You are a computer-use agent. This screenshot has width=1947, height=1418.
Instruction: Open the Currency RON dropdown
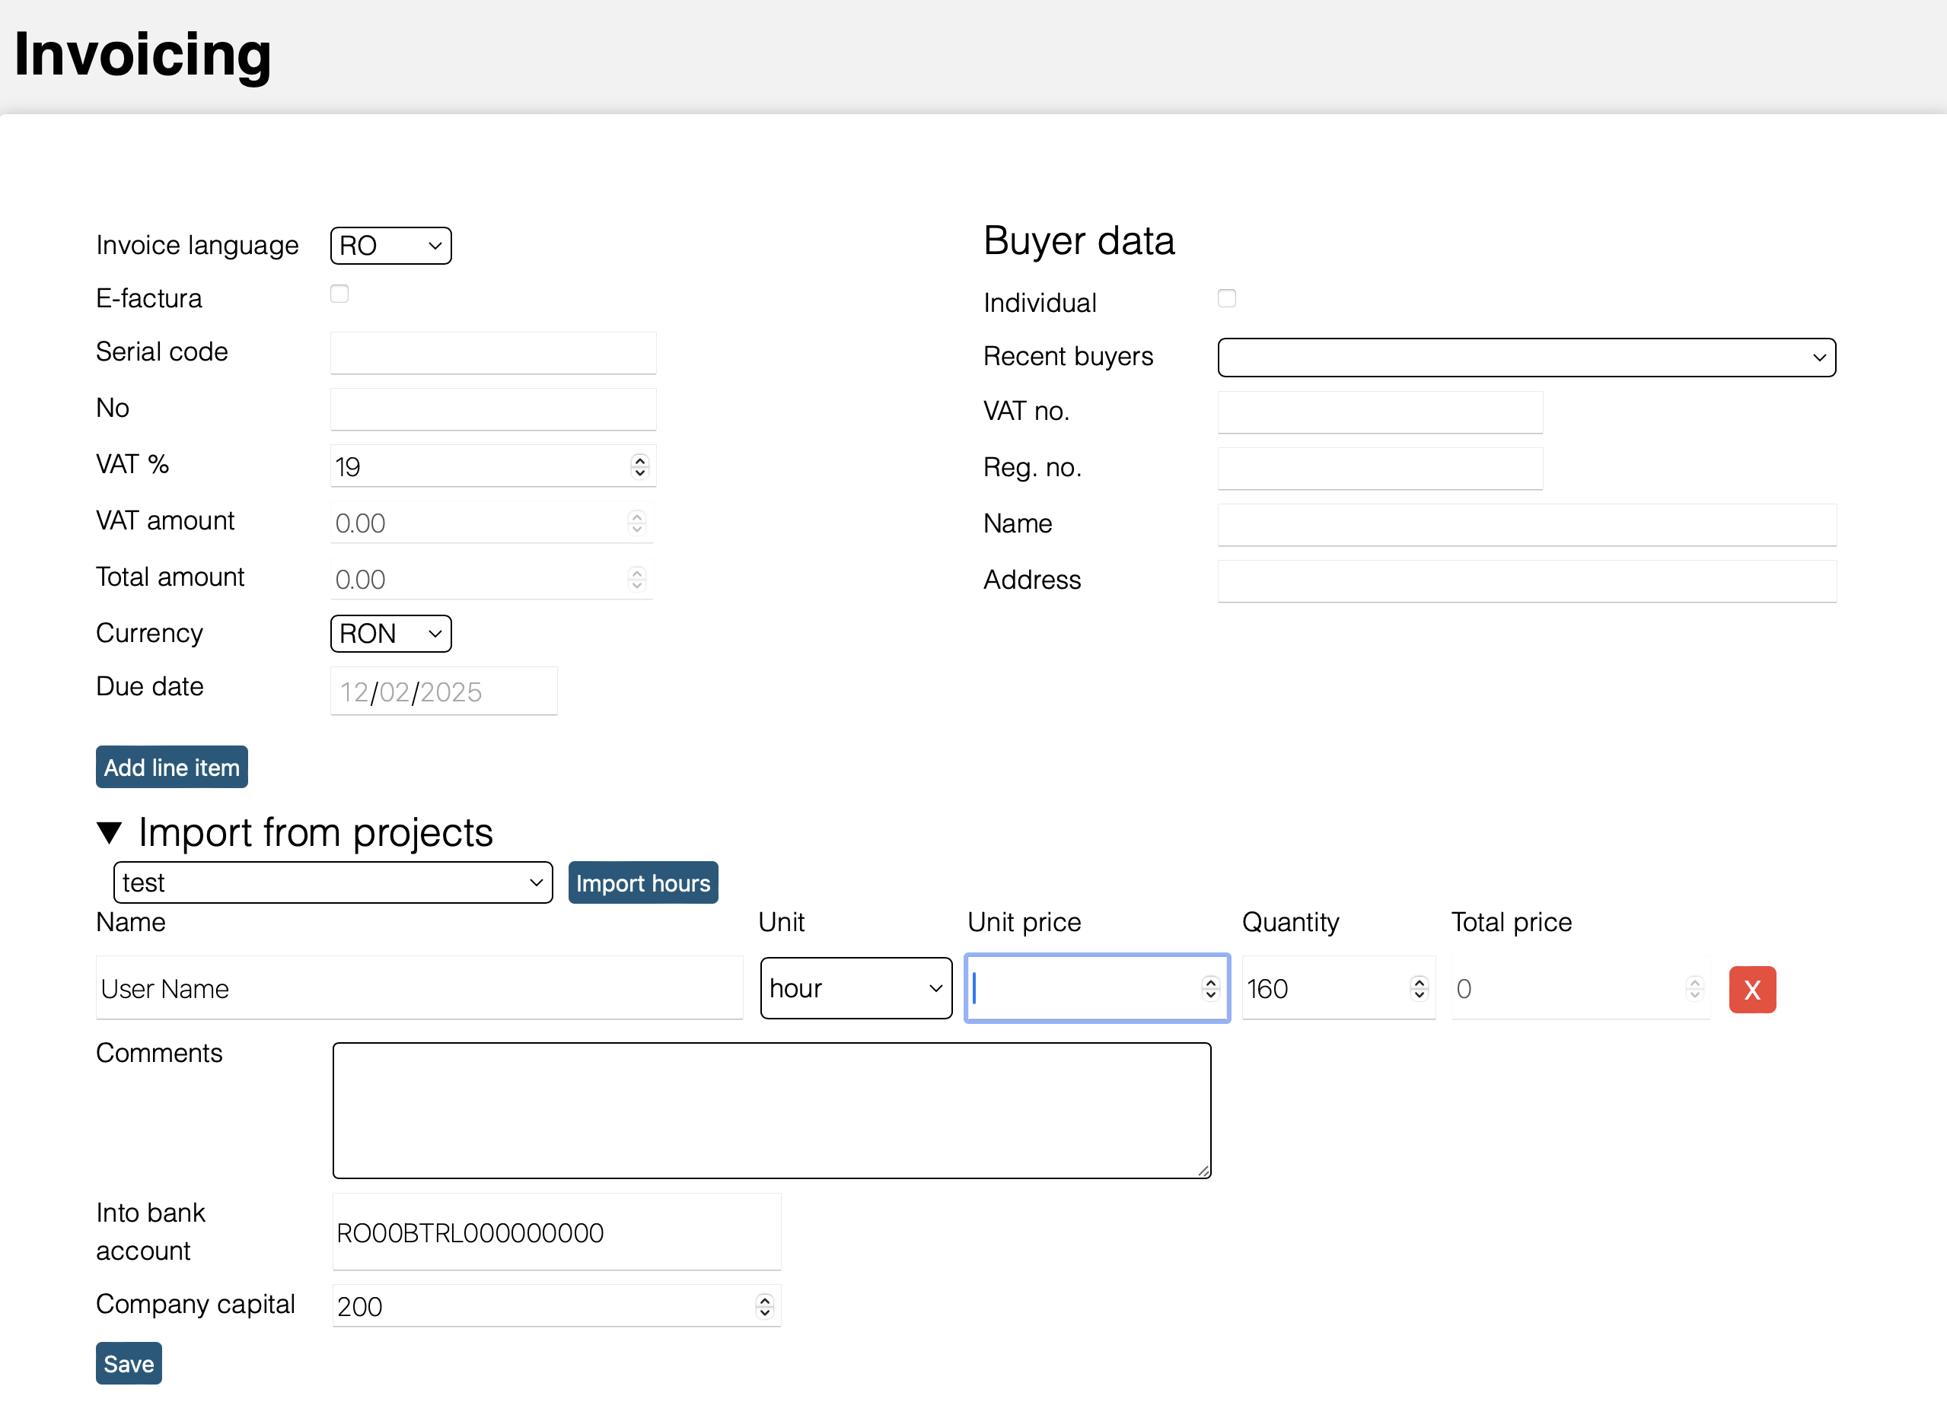pyautogui.click(x=390, y=634)
